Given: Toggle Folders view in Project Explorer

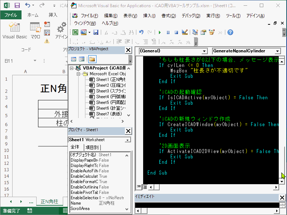Looking at the screenshot, I should coord(92,59).
